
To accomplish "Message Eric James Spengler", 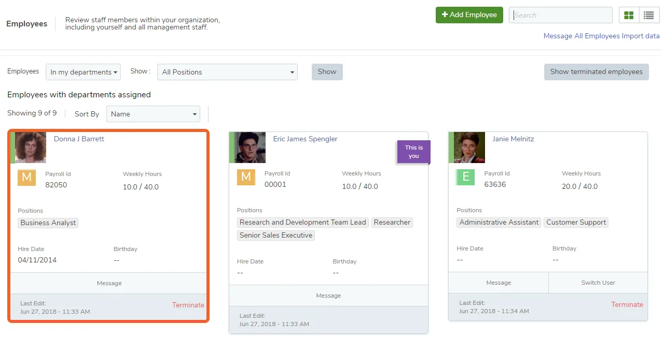I will 328,296.
